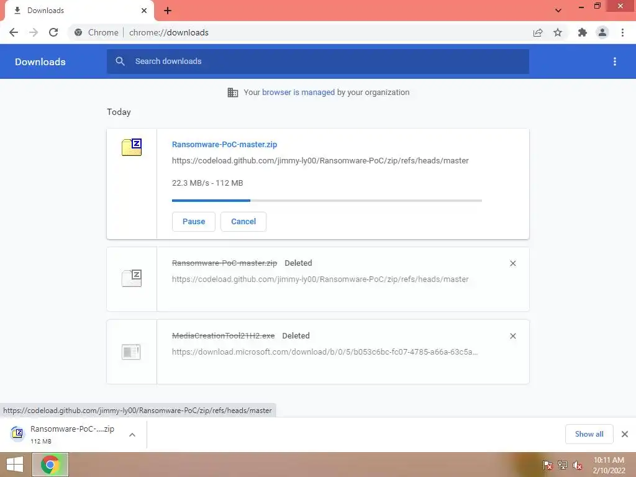Click the network tray icon
Image resolution: width=636 pixels, height=477 pixels.
[563, 466]
